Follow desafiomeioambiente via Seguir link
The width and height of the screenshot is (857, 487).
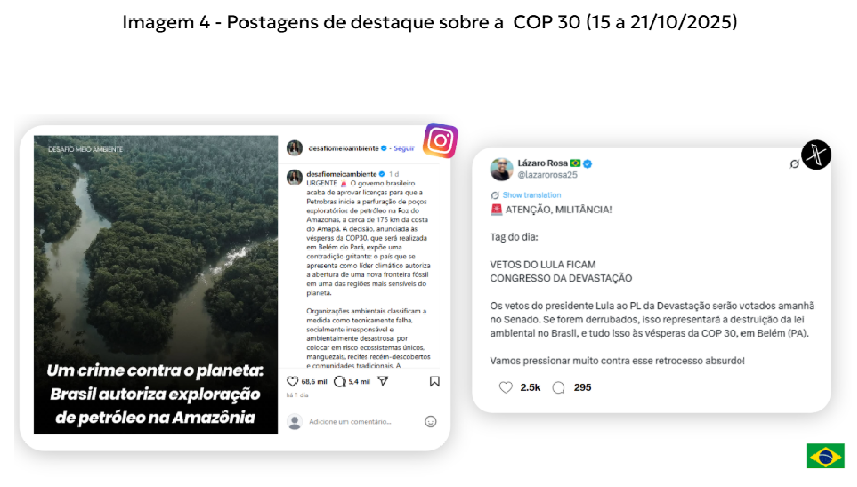point(404,149)
